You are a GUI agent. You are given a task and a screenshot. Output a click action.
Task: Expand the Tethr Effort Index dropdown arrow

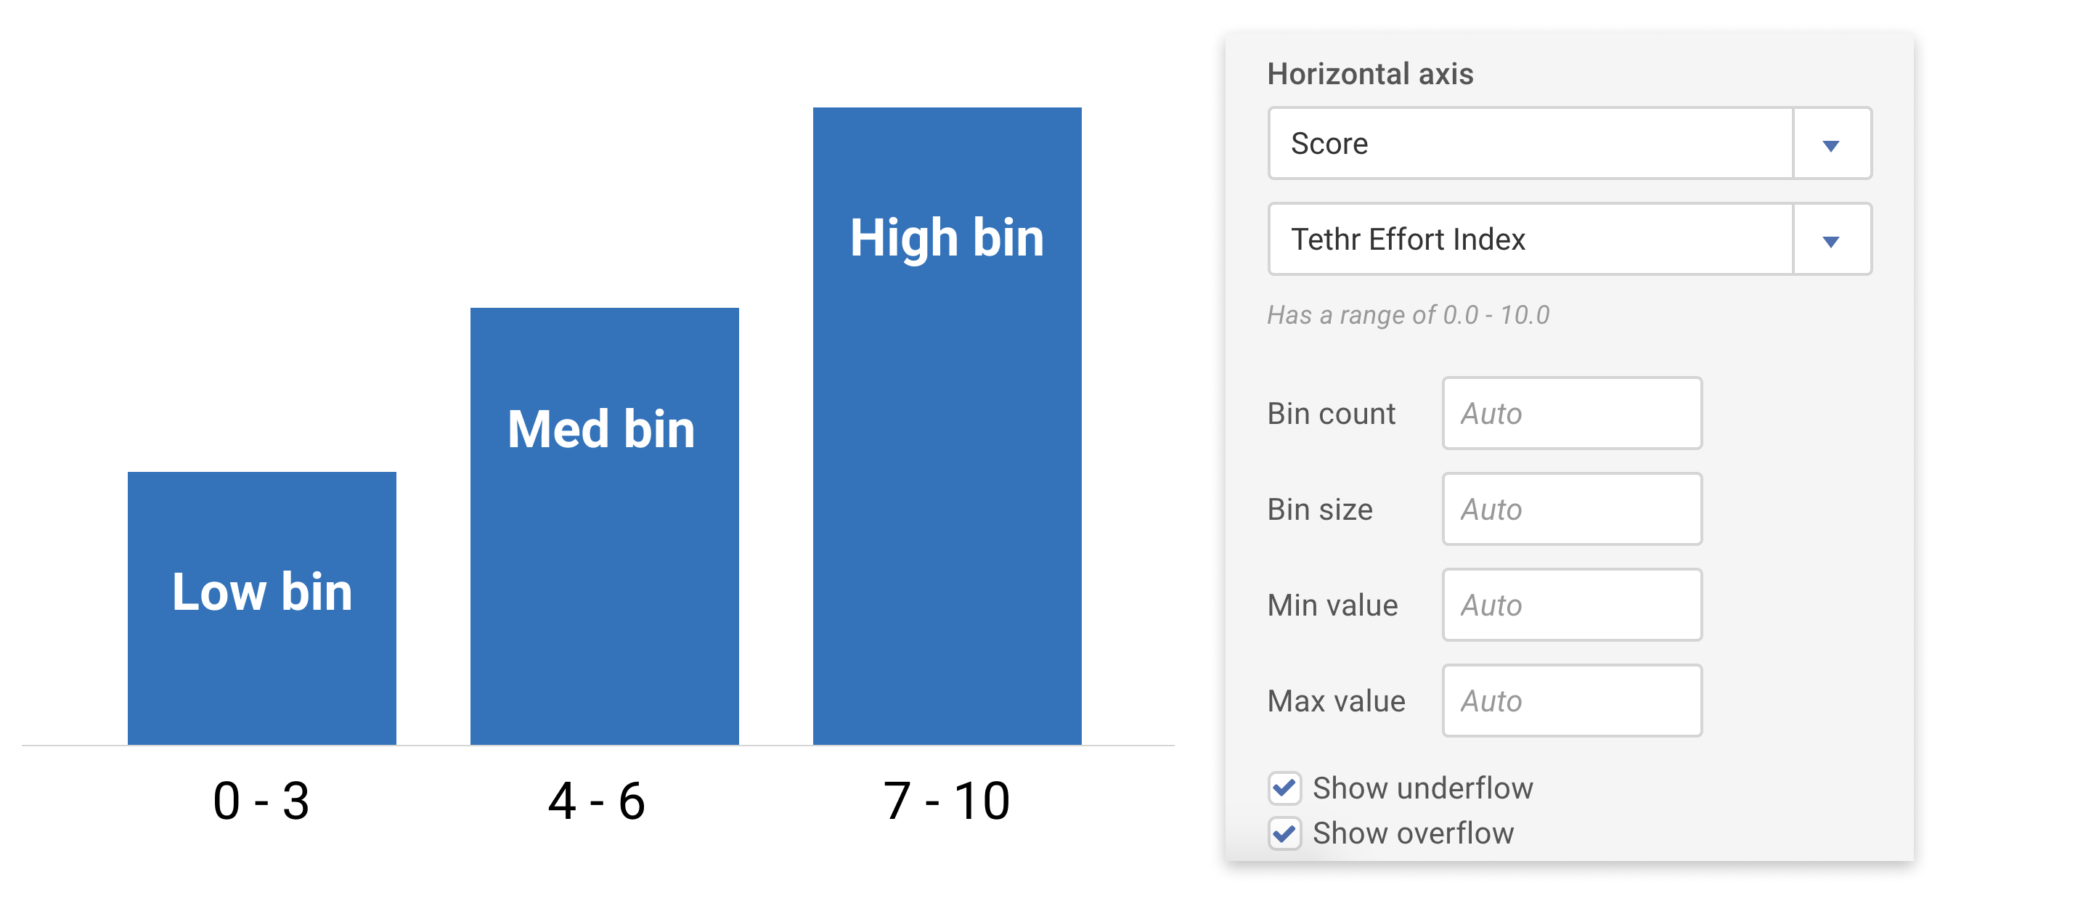click(x=1830, y=240)
